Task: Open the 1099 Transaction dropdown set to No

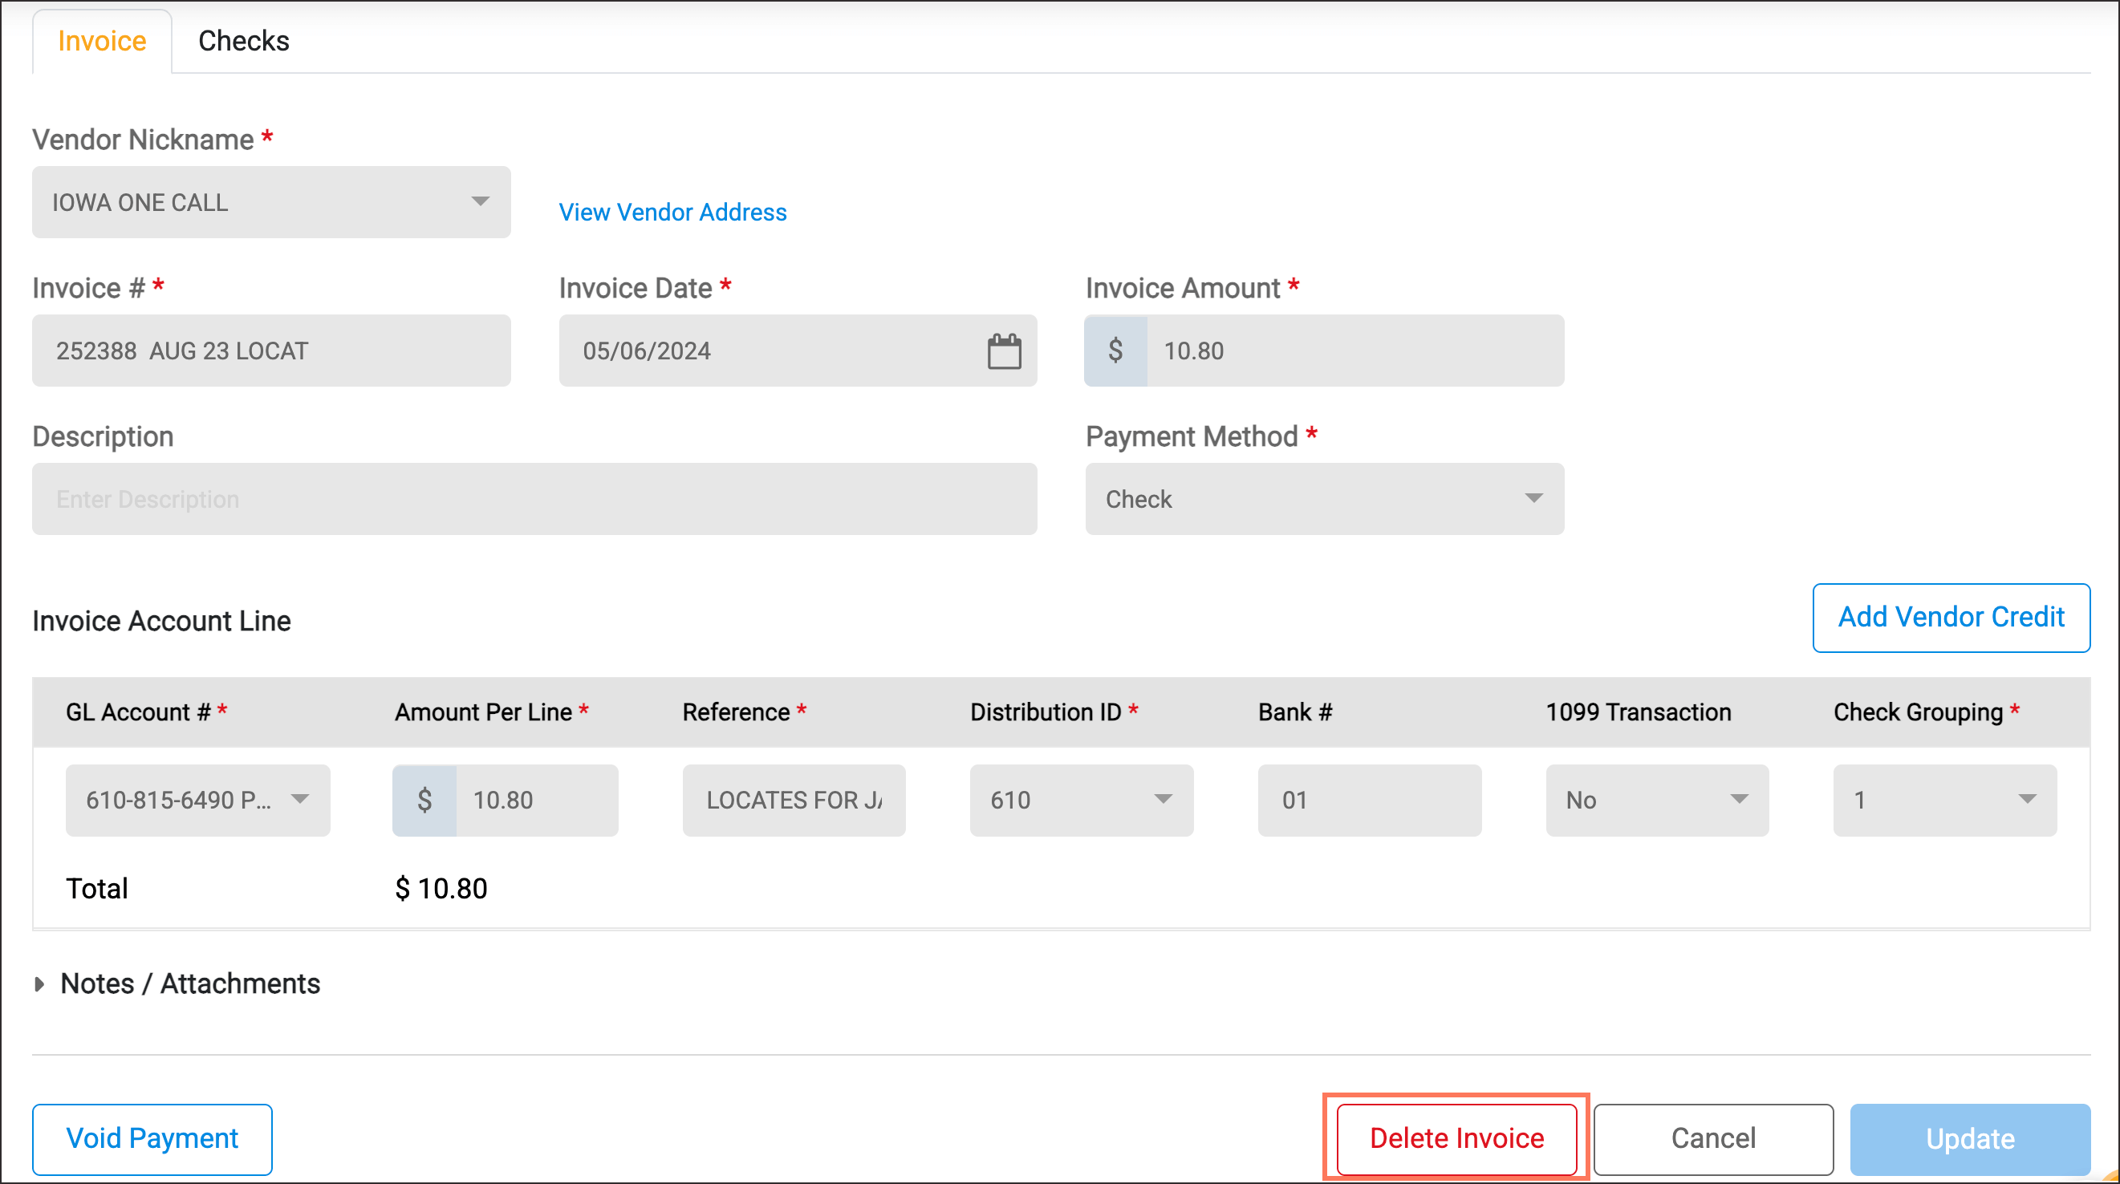Action: click(x=1658, y=801)
